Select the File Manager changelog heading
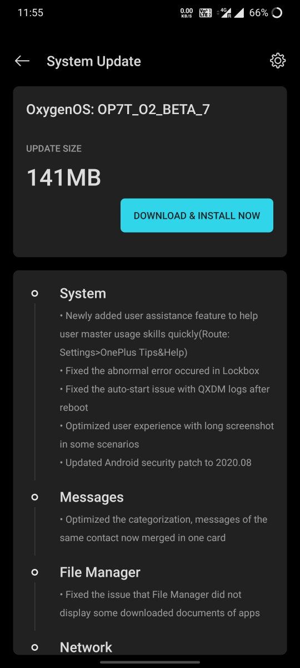This screenshot has width=300, height=668. [x=100, y=572]
